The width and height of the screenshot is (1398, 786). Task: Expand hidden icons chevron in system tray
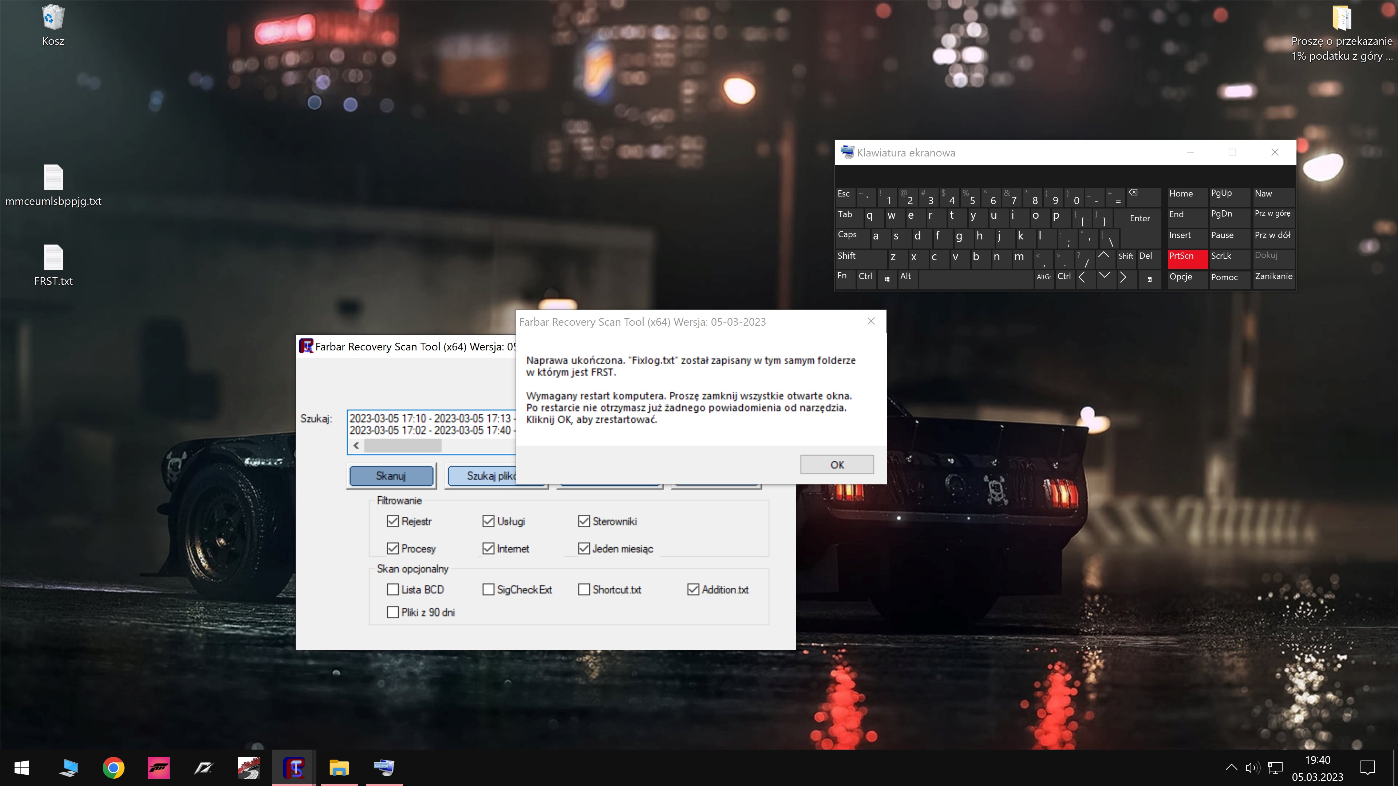(x=1231, y=767)
